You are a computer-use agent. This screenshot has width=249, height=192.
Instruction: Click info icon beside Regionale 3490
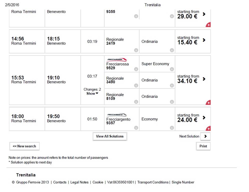136,85
